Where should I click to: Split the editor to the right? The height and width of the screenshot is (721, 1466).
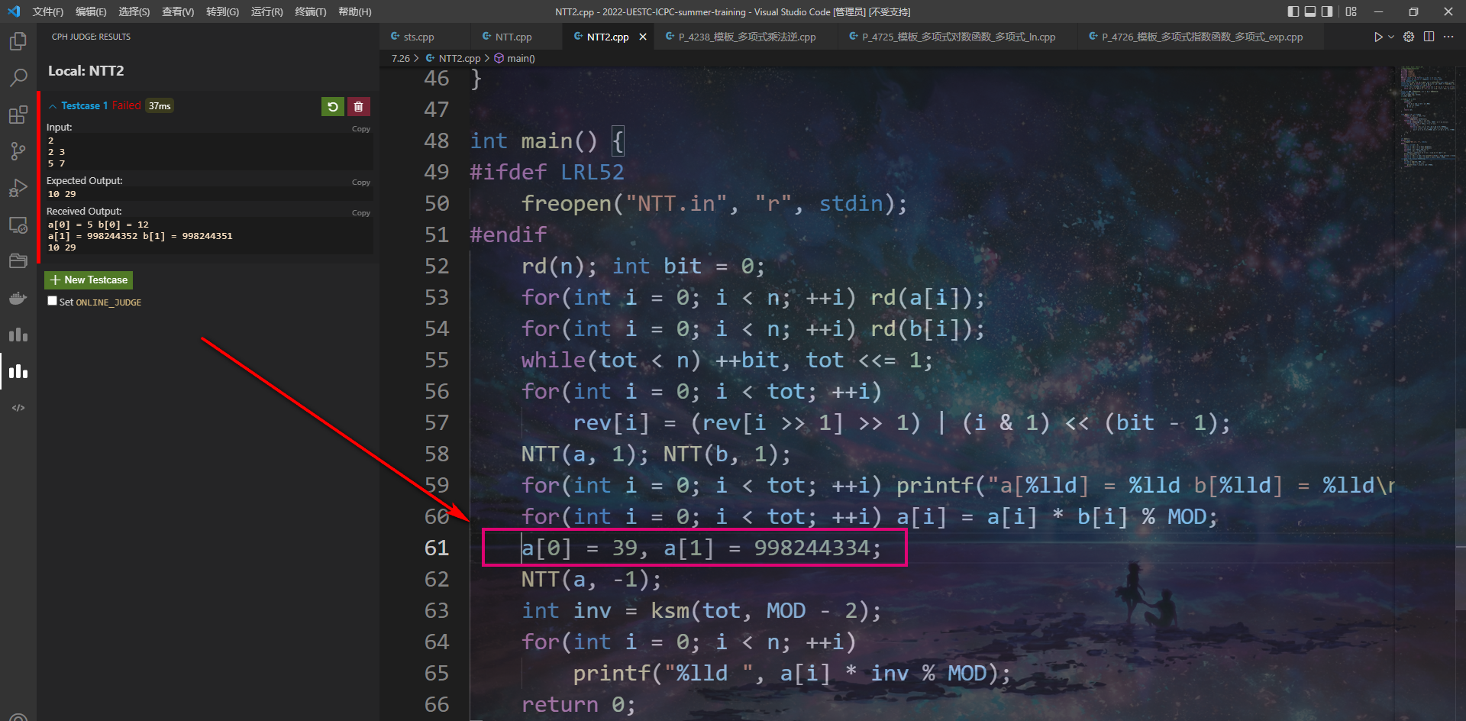click(1429, 37)
